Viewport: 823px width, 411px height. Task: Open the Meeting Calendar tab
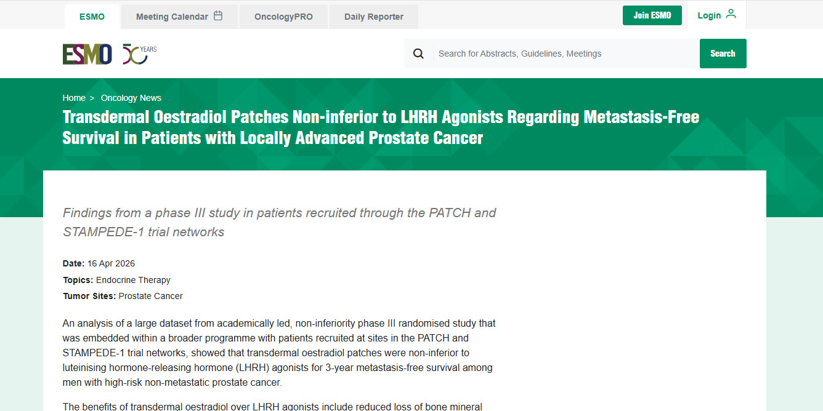172,17
